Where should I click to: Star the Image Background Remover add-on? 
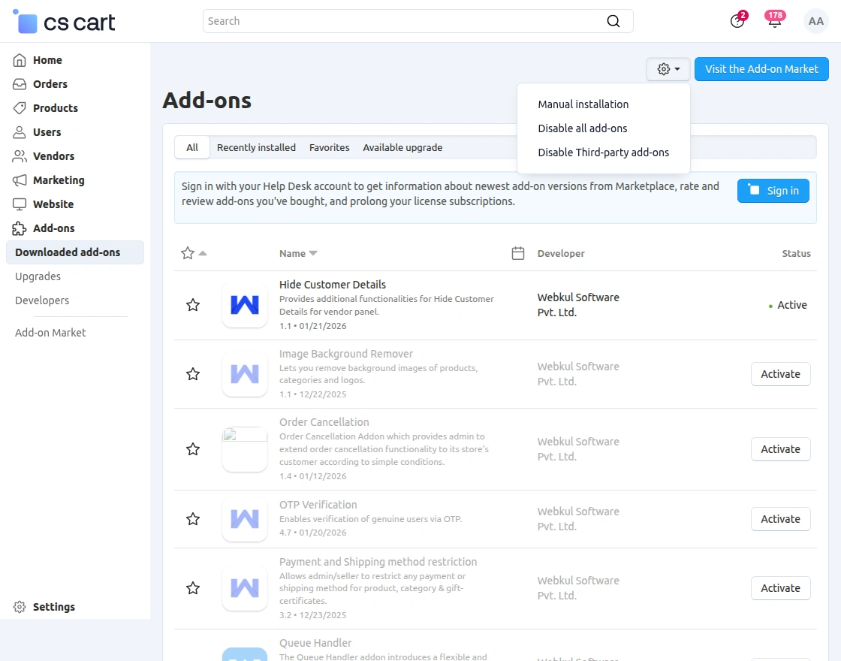click(x=193, y=374)
